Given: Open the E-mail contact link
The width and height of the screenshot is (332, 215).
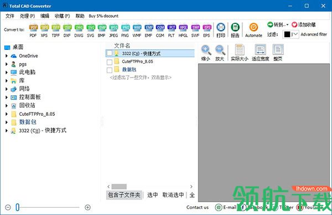Looking at the screenshot, I should point(226,207).
